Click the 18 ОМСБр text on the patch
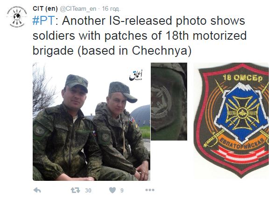 click(x=243, y=78)
